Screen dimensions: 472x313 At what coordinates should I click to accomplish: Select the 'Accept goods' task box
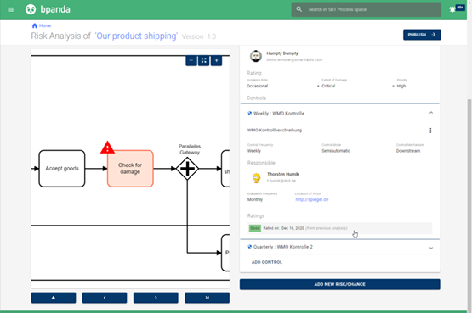(62, 169)
